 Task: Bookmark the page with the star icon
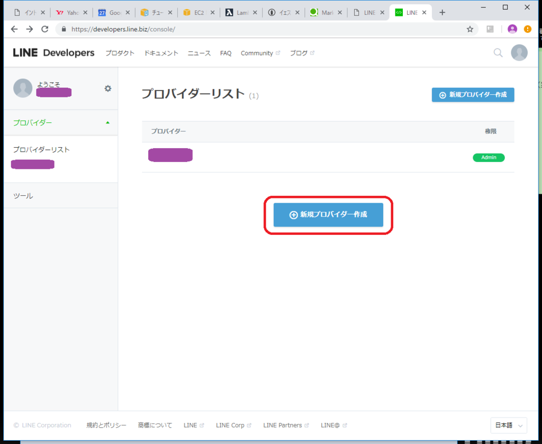[x=469, y=30]
